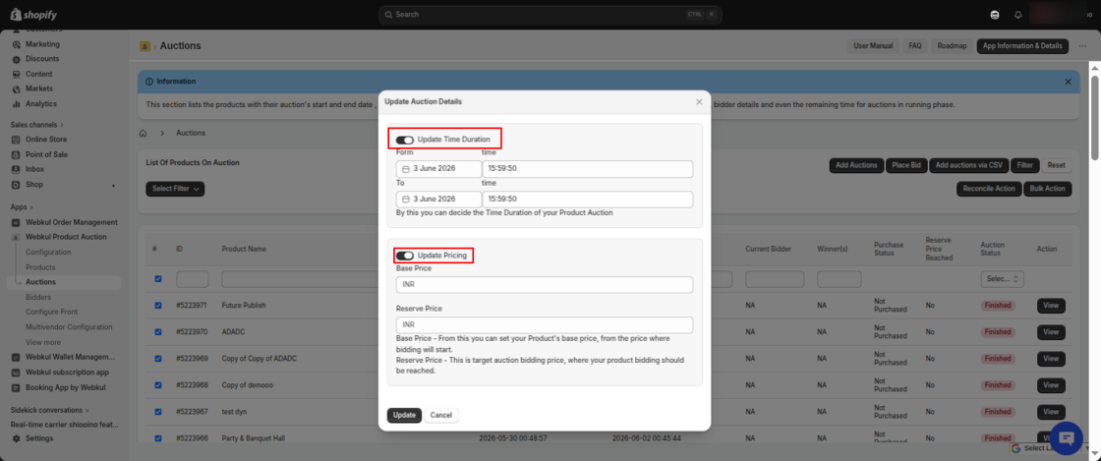Click the Markets icon in sidebar
This screenshot has height=461, width=1101.
pos(16,89)
